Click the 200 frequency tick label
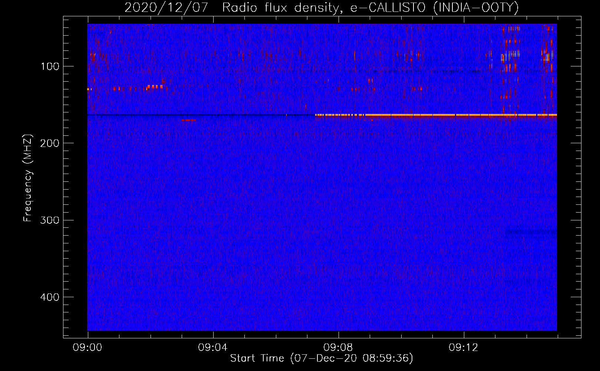The image size is (600, 371). (50, 144)
